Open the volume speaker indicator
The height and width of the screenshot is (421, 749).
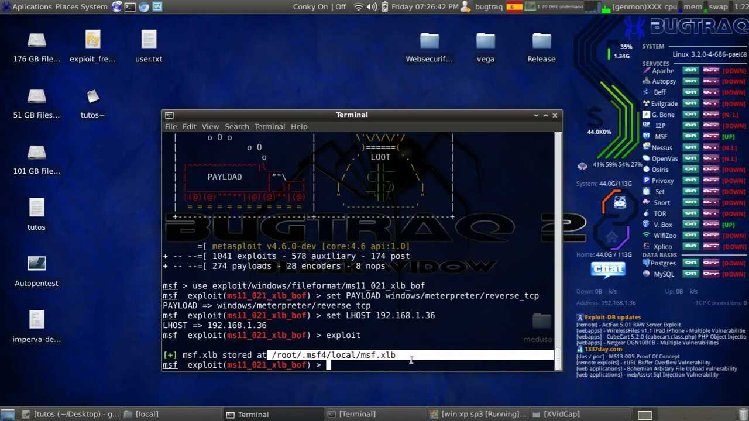click(372, 6)
